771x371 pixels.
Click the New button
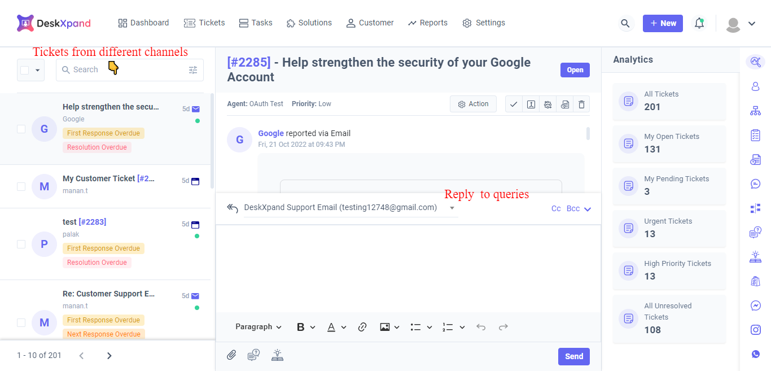click(663, 23)
